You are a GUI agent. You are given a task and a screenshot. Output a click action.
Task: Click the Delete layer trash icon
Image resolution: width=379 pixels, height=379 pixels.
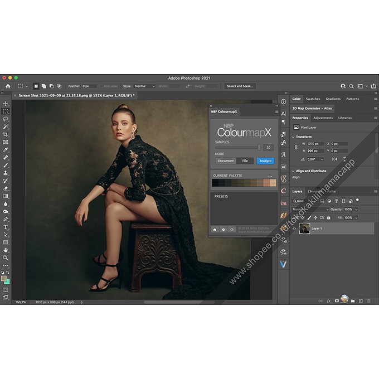click(369, 301)
